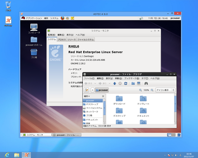Image resolution: width=198 pixels, height=158 pixels.
Task: Select the ゴミ箱 trash icon on the GNOME desktop
Action: pyautogui.click(x=34, y=54)
